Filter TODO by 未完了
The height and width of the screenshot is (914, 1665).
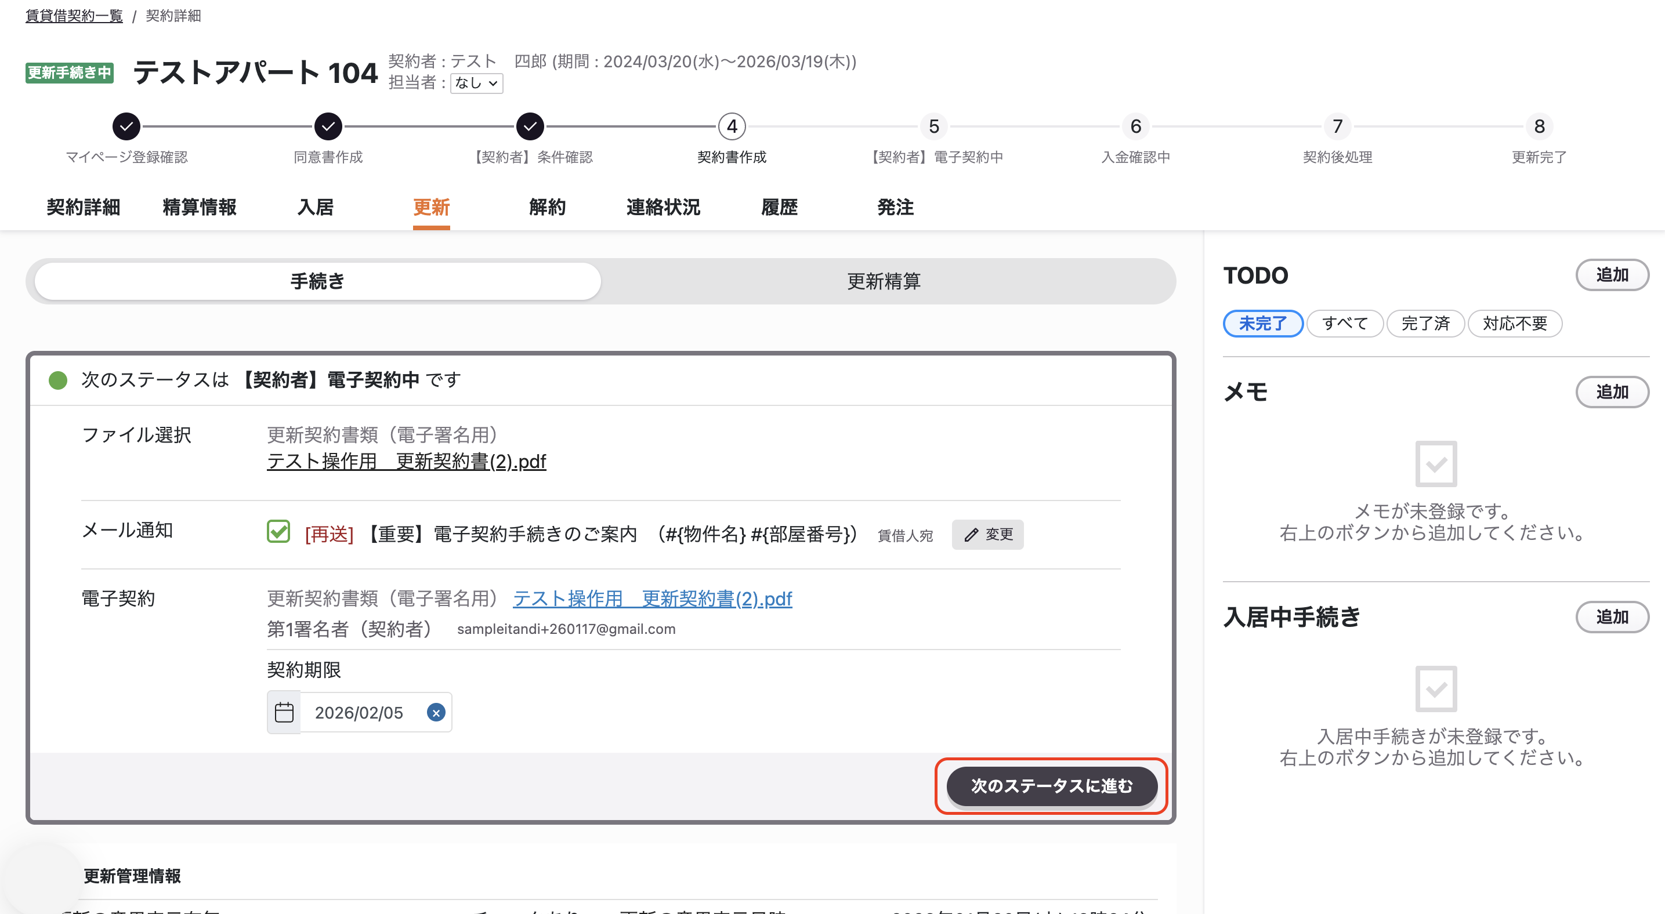tap(1263, 324)
